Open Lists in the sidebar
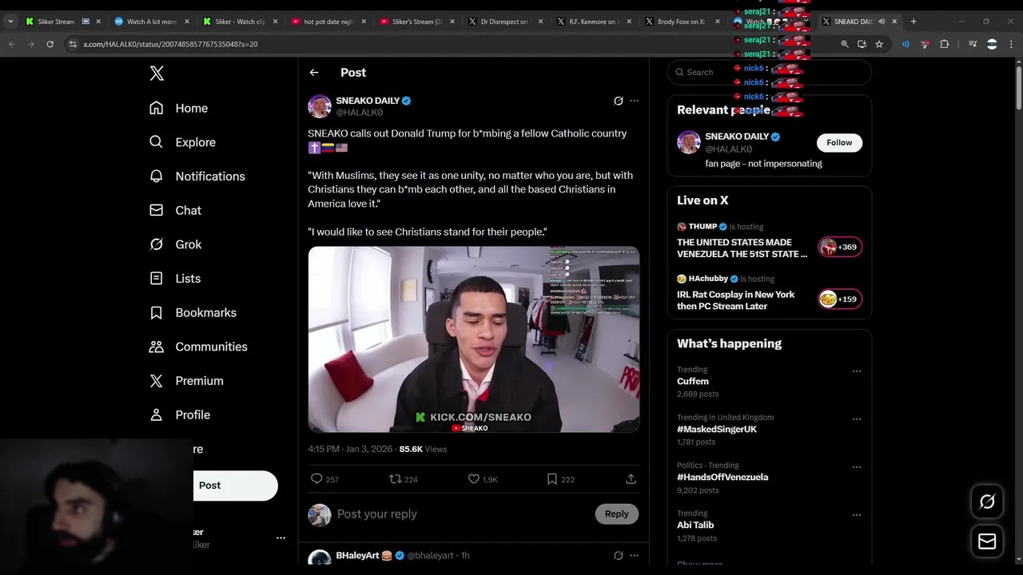 click(x=176, y=279)
